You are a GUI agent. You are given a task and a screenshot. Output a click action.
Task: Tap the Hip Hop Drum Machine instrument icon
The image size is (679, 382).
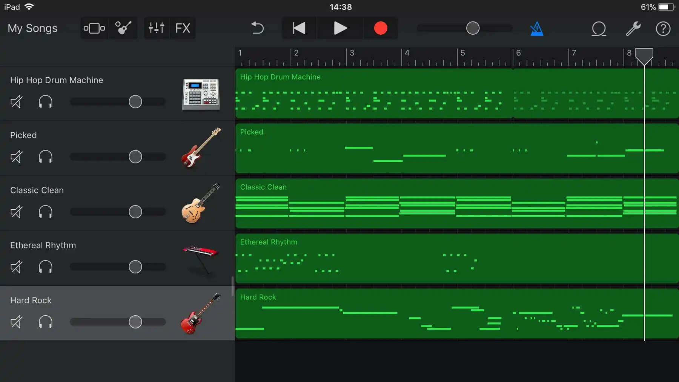(x=201, y=95)
